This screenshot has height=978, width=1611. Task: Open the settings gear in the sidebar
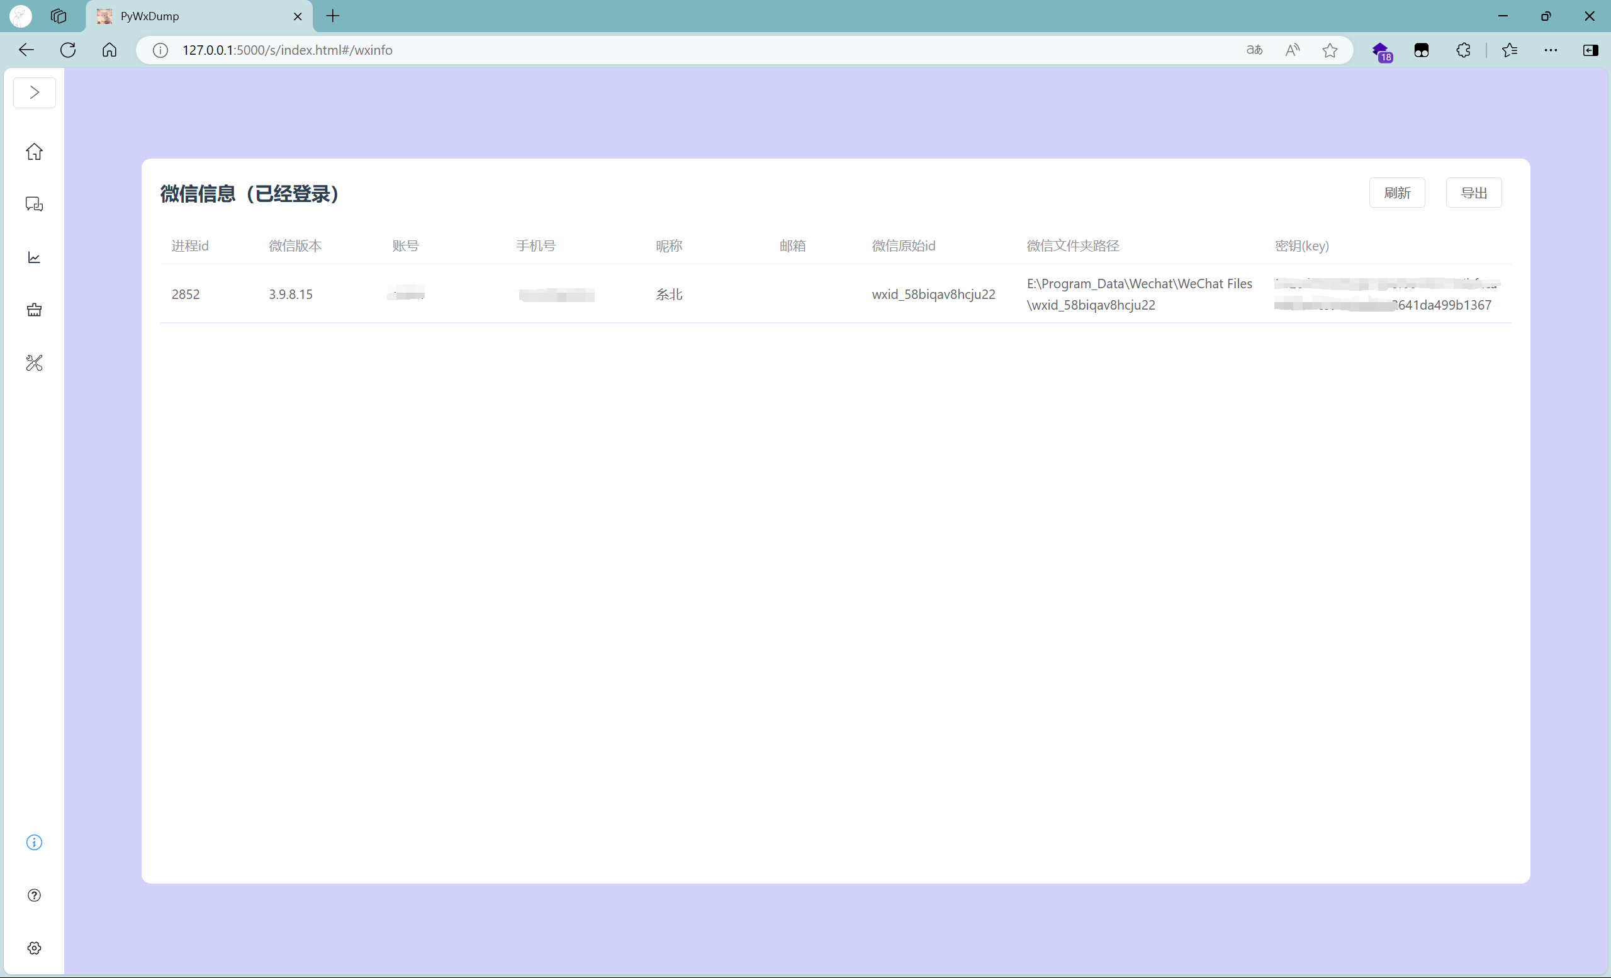point(34,948)
